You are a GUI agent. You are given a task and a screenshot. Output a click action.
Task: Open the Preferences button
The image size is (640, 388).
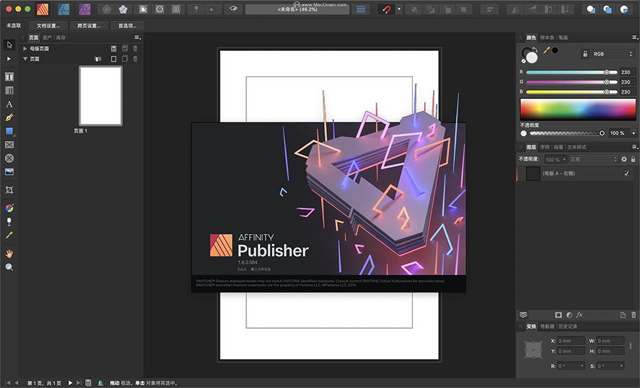tap(127, 25)
